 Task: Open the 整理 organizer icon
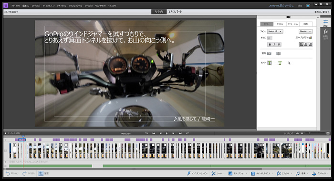coord(41,173)
